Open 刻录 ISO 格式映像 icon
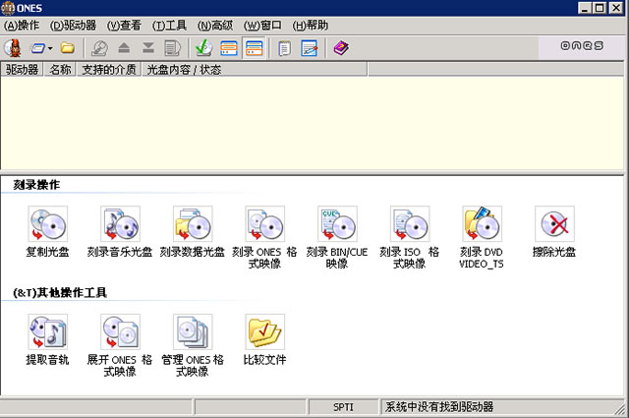The image size is (629, 418). pos(410,224)
